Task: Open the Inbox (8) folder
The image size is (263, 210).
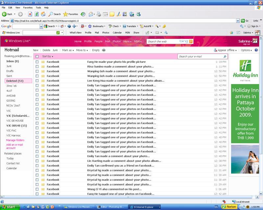Action: (12, 61)
